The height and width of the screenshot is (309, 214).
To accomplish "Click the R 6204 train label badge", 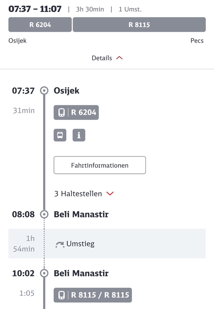I will (x=76, y=113).
